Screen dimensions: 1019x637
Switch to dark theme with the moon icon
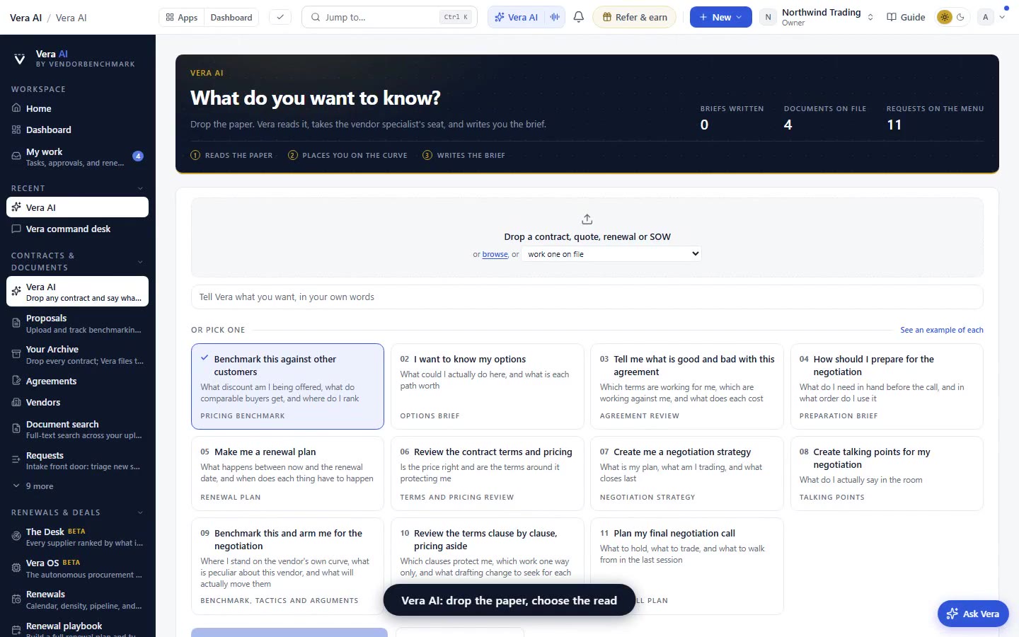[960, 17]
